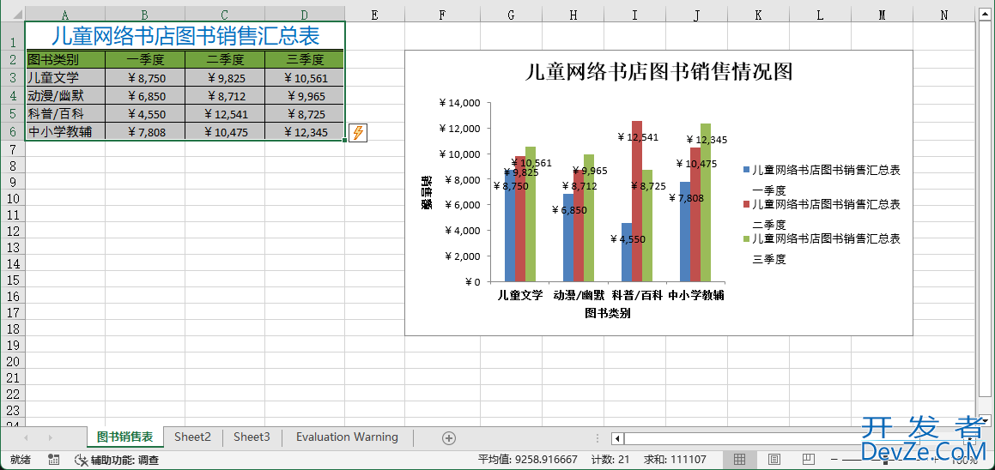Add a new sheet with plus icon

click(448, 438)
